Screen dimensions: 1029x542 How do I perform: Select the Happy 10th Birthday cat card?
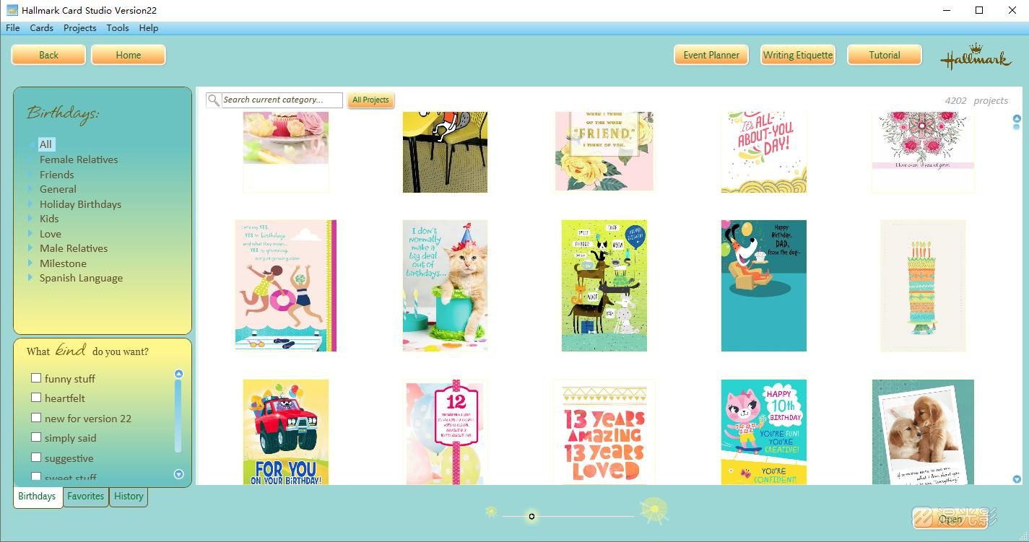click(764, 432)
